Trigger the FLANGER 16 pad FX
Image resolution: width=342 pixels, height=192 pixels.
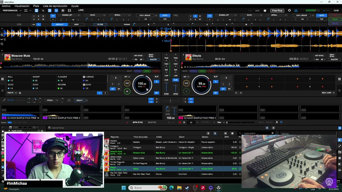point(69,79)
